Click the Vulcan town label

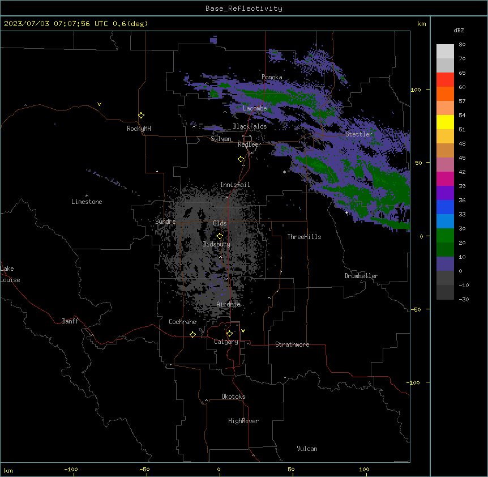click(307, 449)
